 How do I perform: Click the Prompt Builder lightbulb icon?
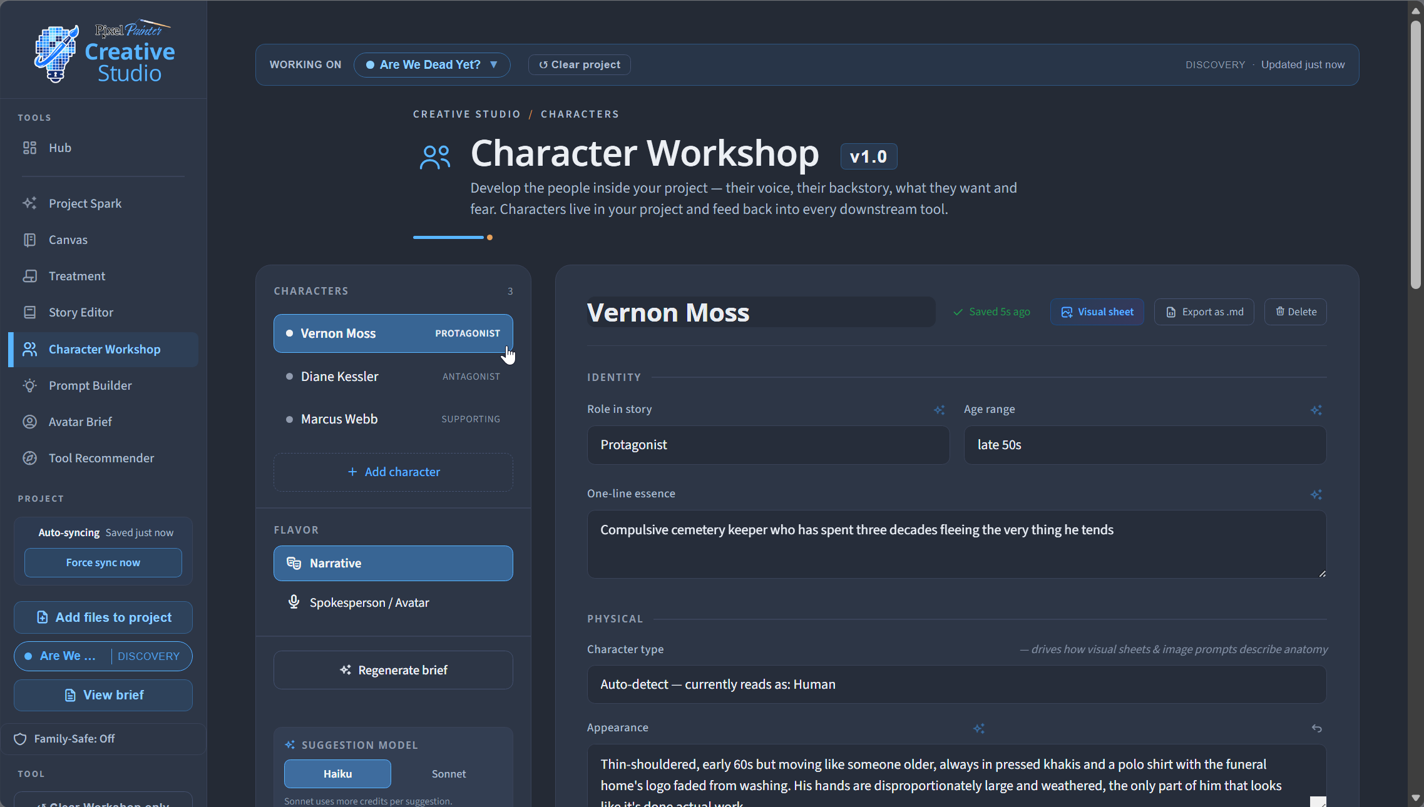(x=29, y=385)
